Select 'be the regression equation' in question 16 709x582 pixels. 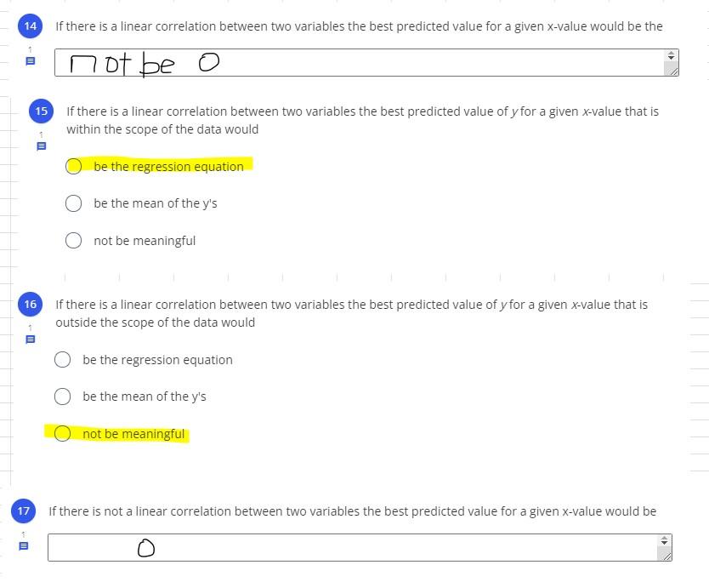[62, 359]
